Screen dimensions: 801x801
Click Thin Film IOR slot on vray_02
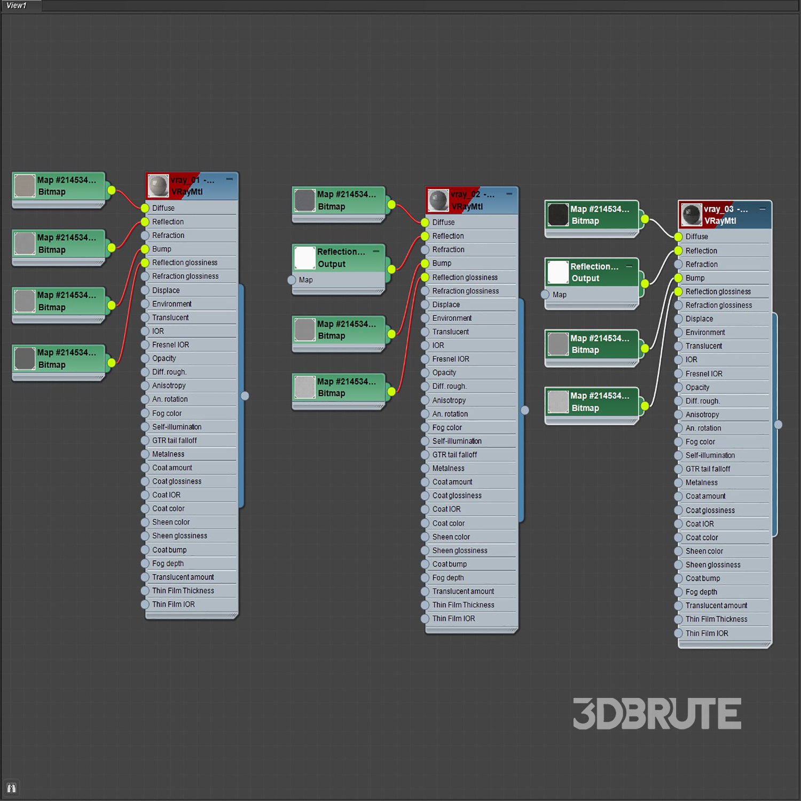[x=453, y=618]
